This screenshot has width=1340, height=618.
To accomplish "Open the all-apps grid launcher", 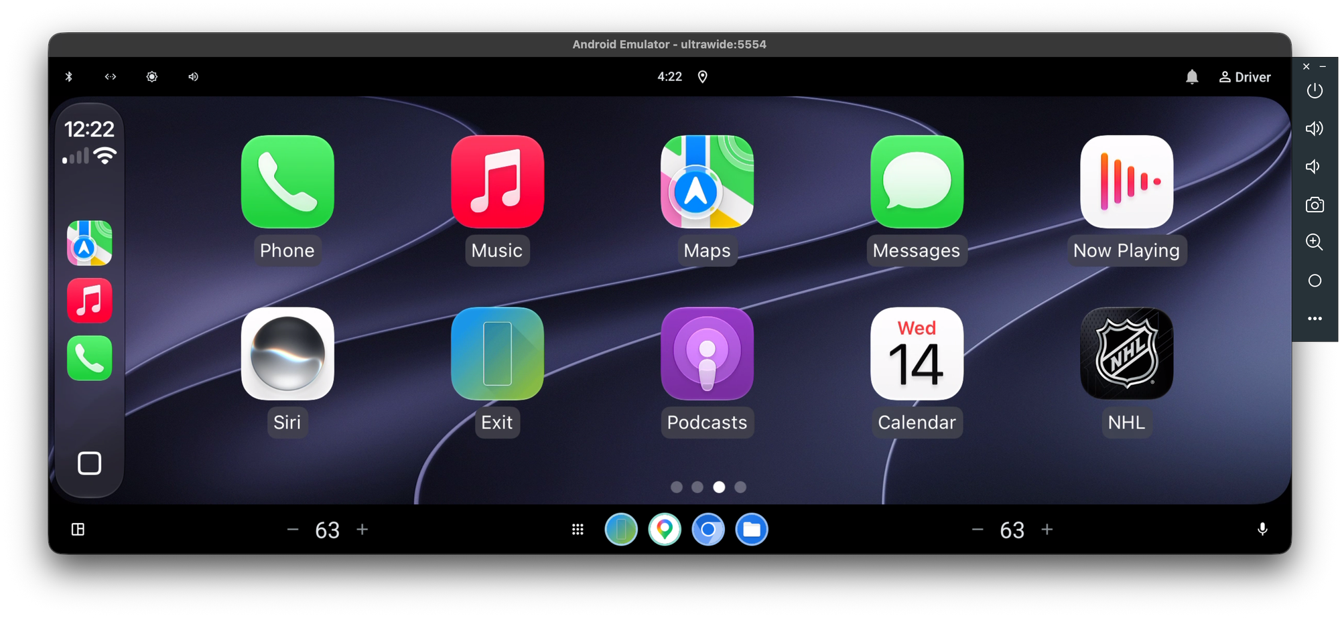I will click(x=578, y=530).
